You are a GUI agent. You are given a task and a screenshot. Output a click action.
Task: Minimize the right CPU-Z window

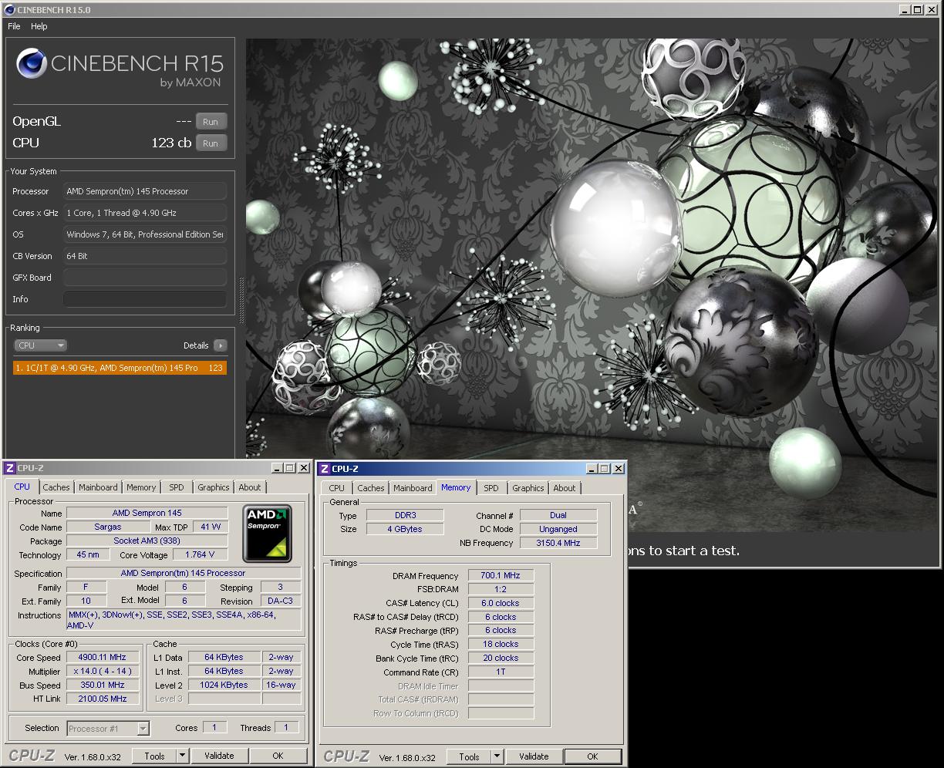click(592, 469)
